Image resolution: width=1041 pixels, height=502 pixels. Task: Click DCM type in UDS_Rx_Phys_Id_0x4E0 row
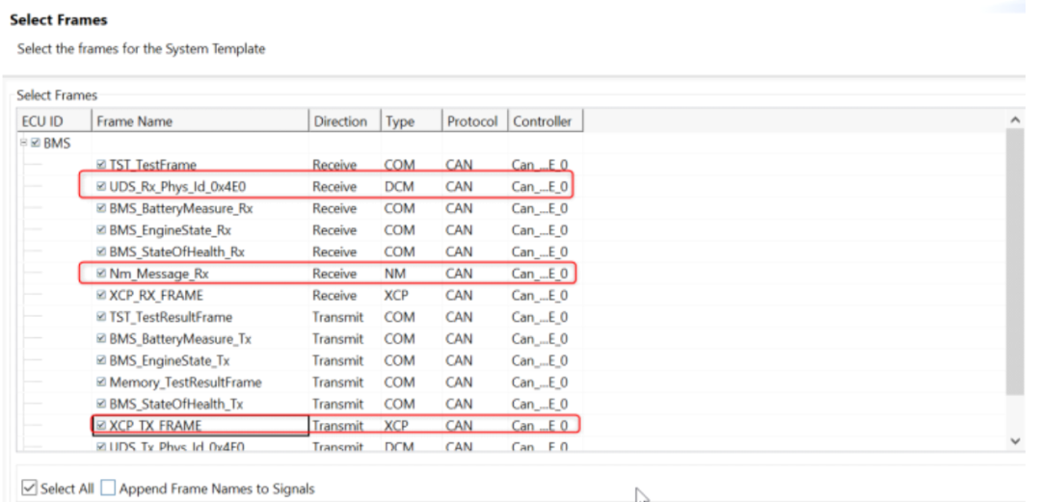[x=399, y=187]
